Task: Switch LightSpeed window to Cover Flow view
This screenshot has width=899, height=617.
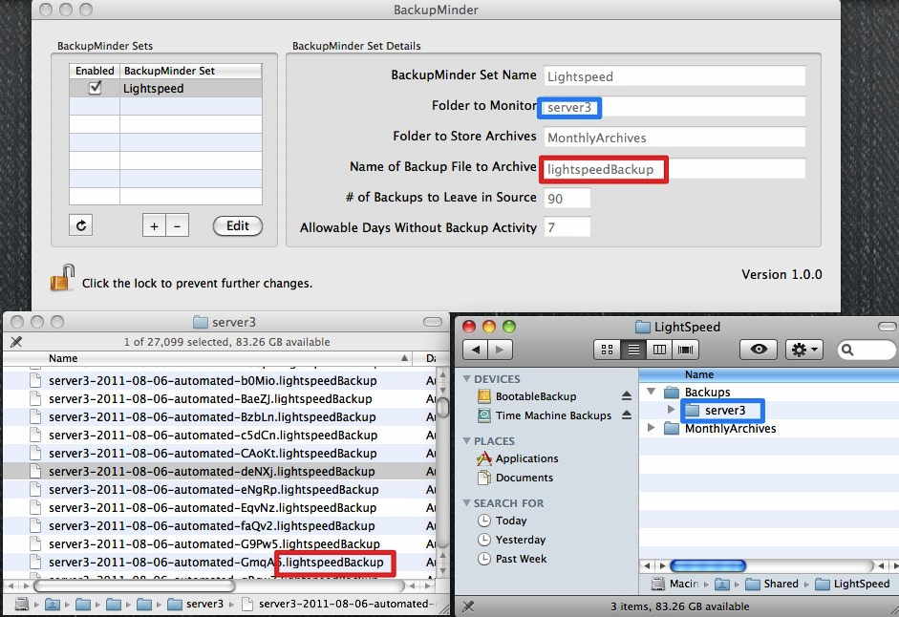Action: [x=685, y=350]
